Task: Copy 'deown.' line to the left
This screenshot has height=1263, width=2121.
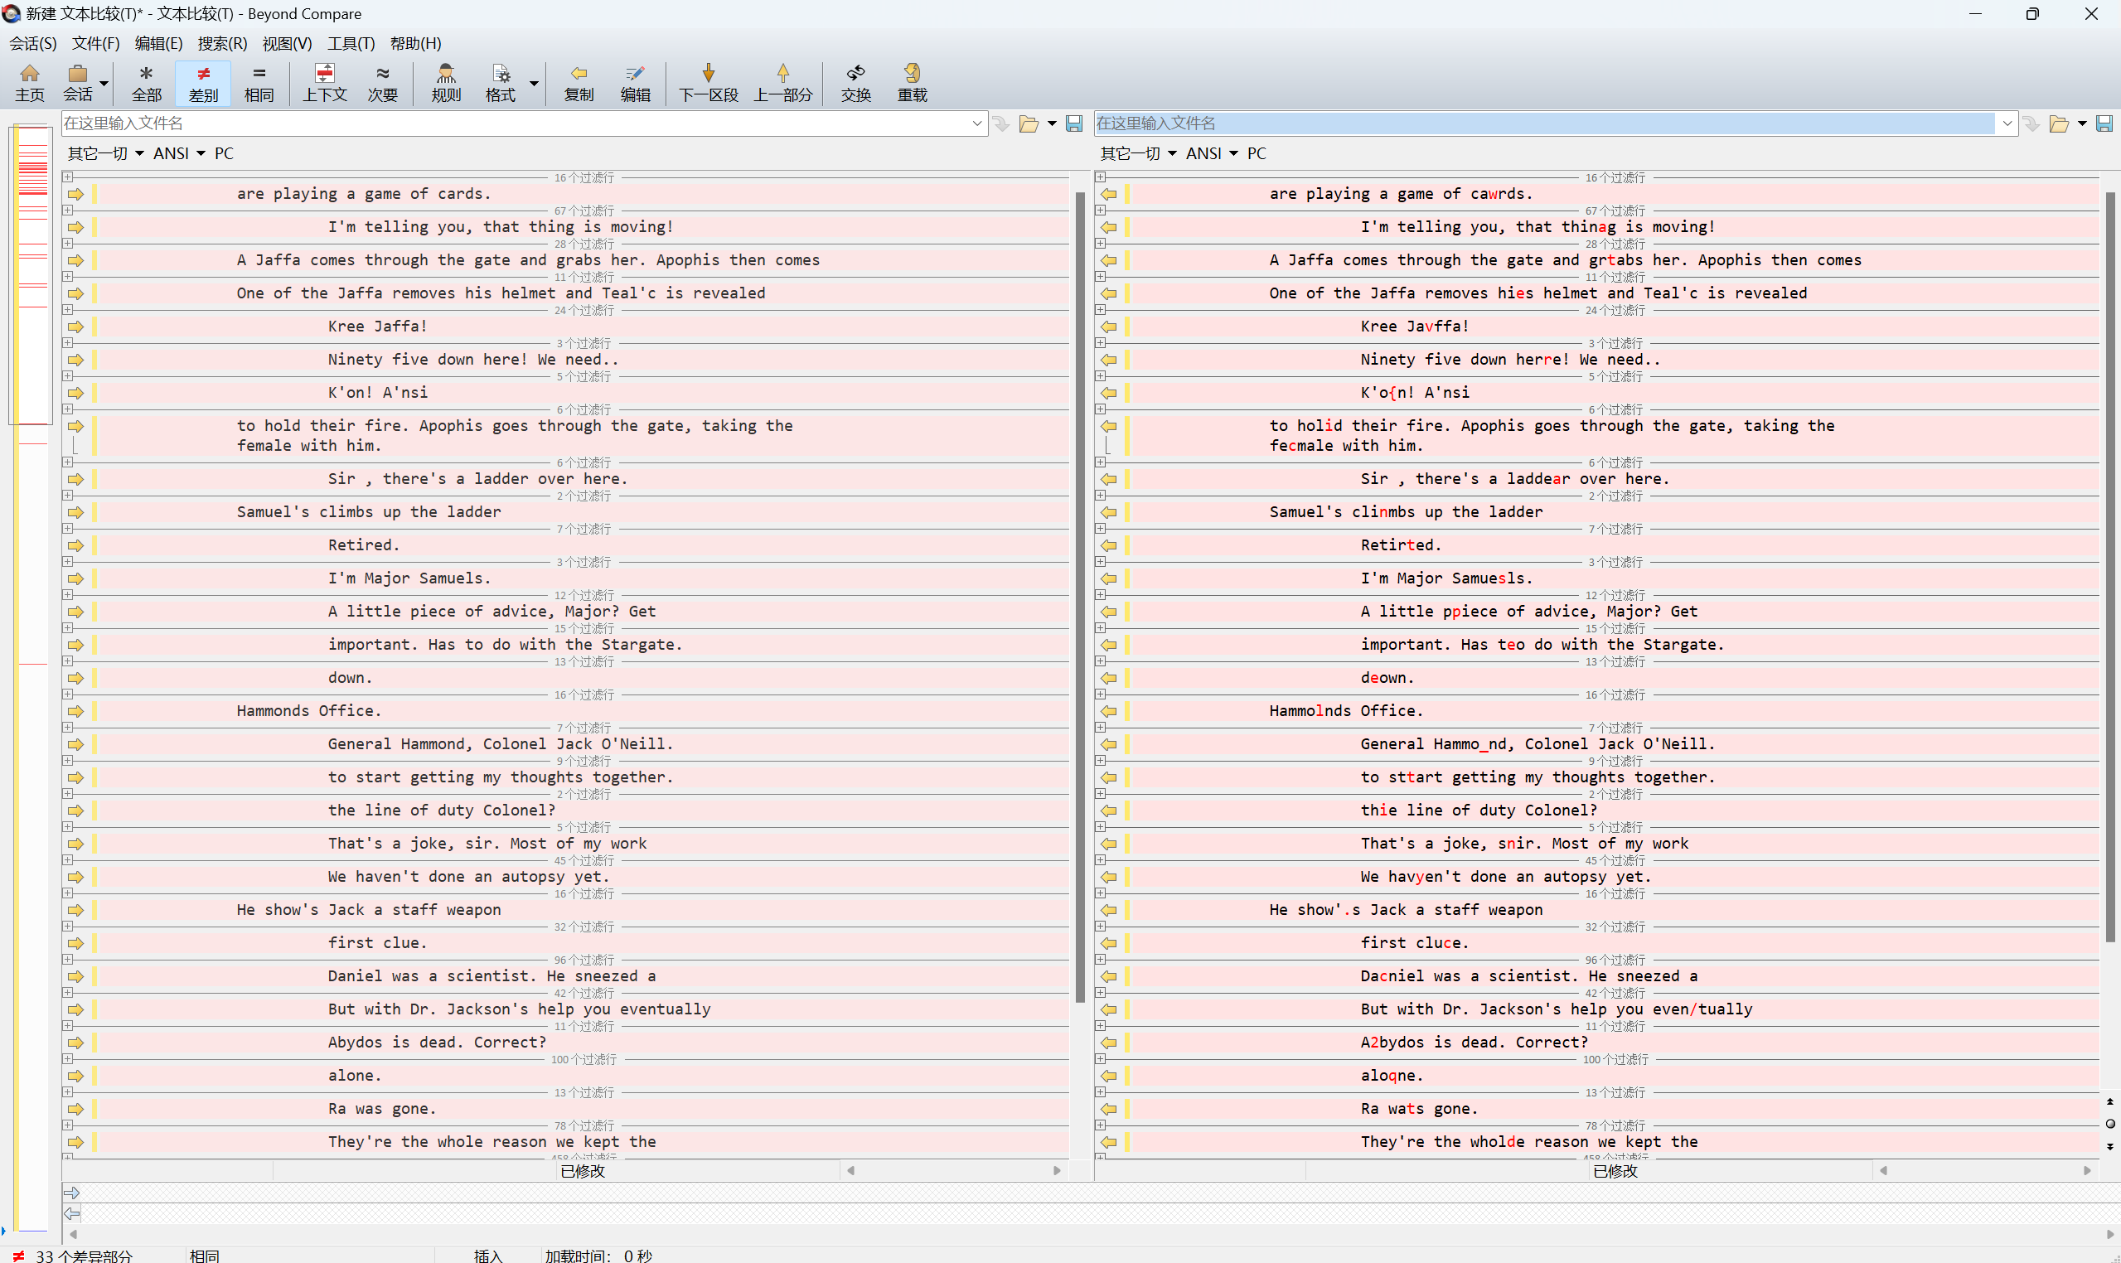Action: pyautogui.click(x=1108, y=678)
